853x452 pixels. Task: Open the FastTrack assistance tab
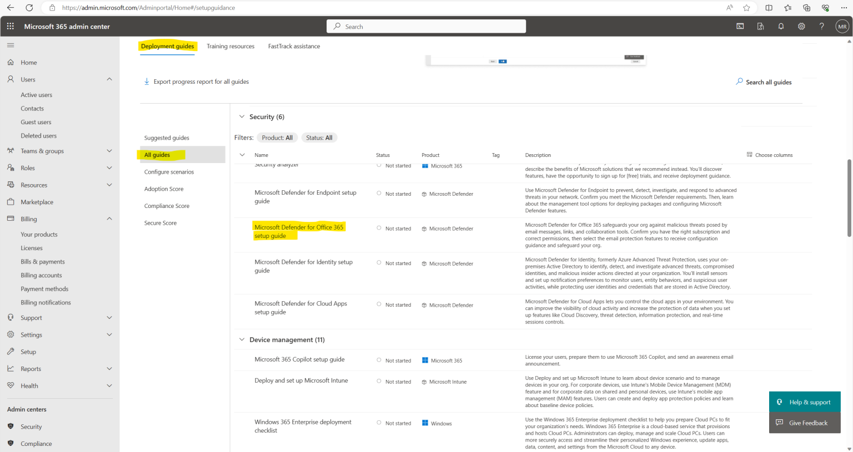pos(294,46)
